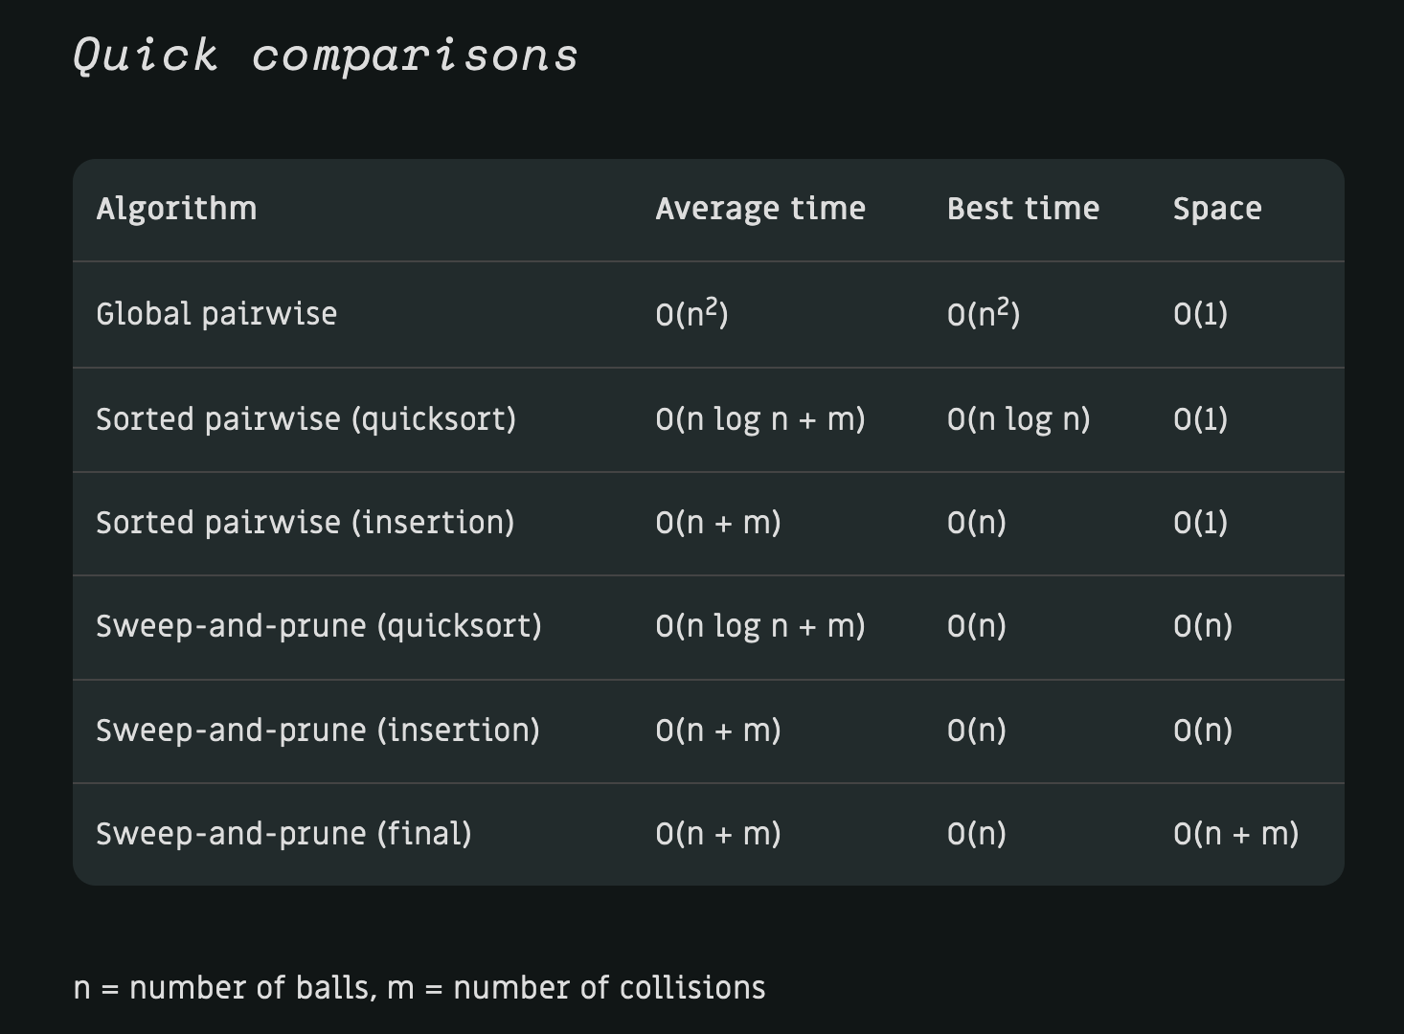Image resolution: width=1404 pixels, height=1034 pixels.
Task: Click Sweep-and-prune (final) space O(n + m) cell
Action: click(1235, 834)
